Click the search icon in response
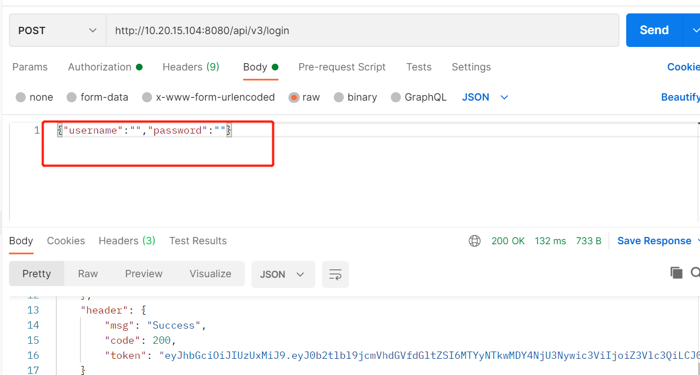The height and width of the screenshot is (375, 700). [x=695, y=273]
